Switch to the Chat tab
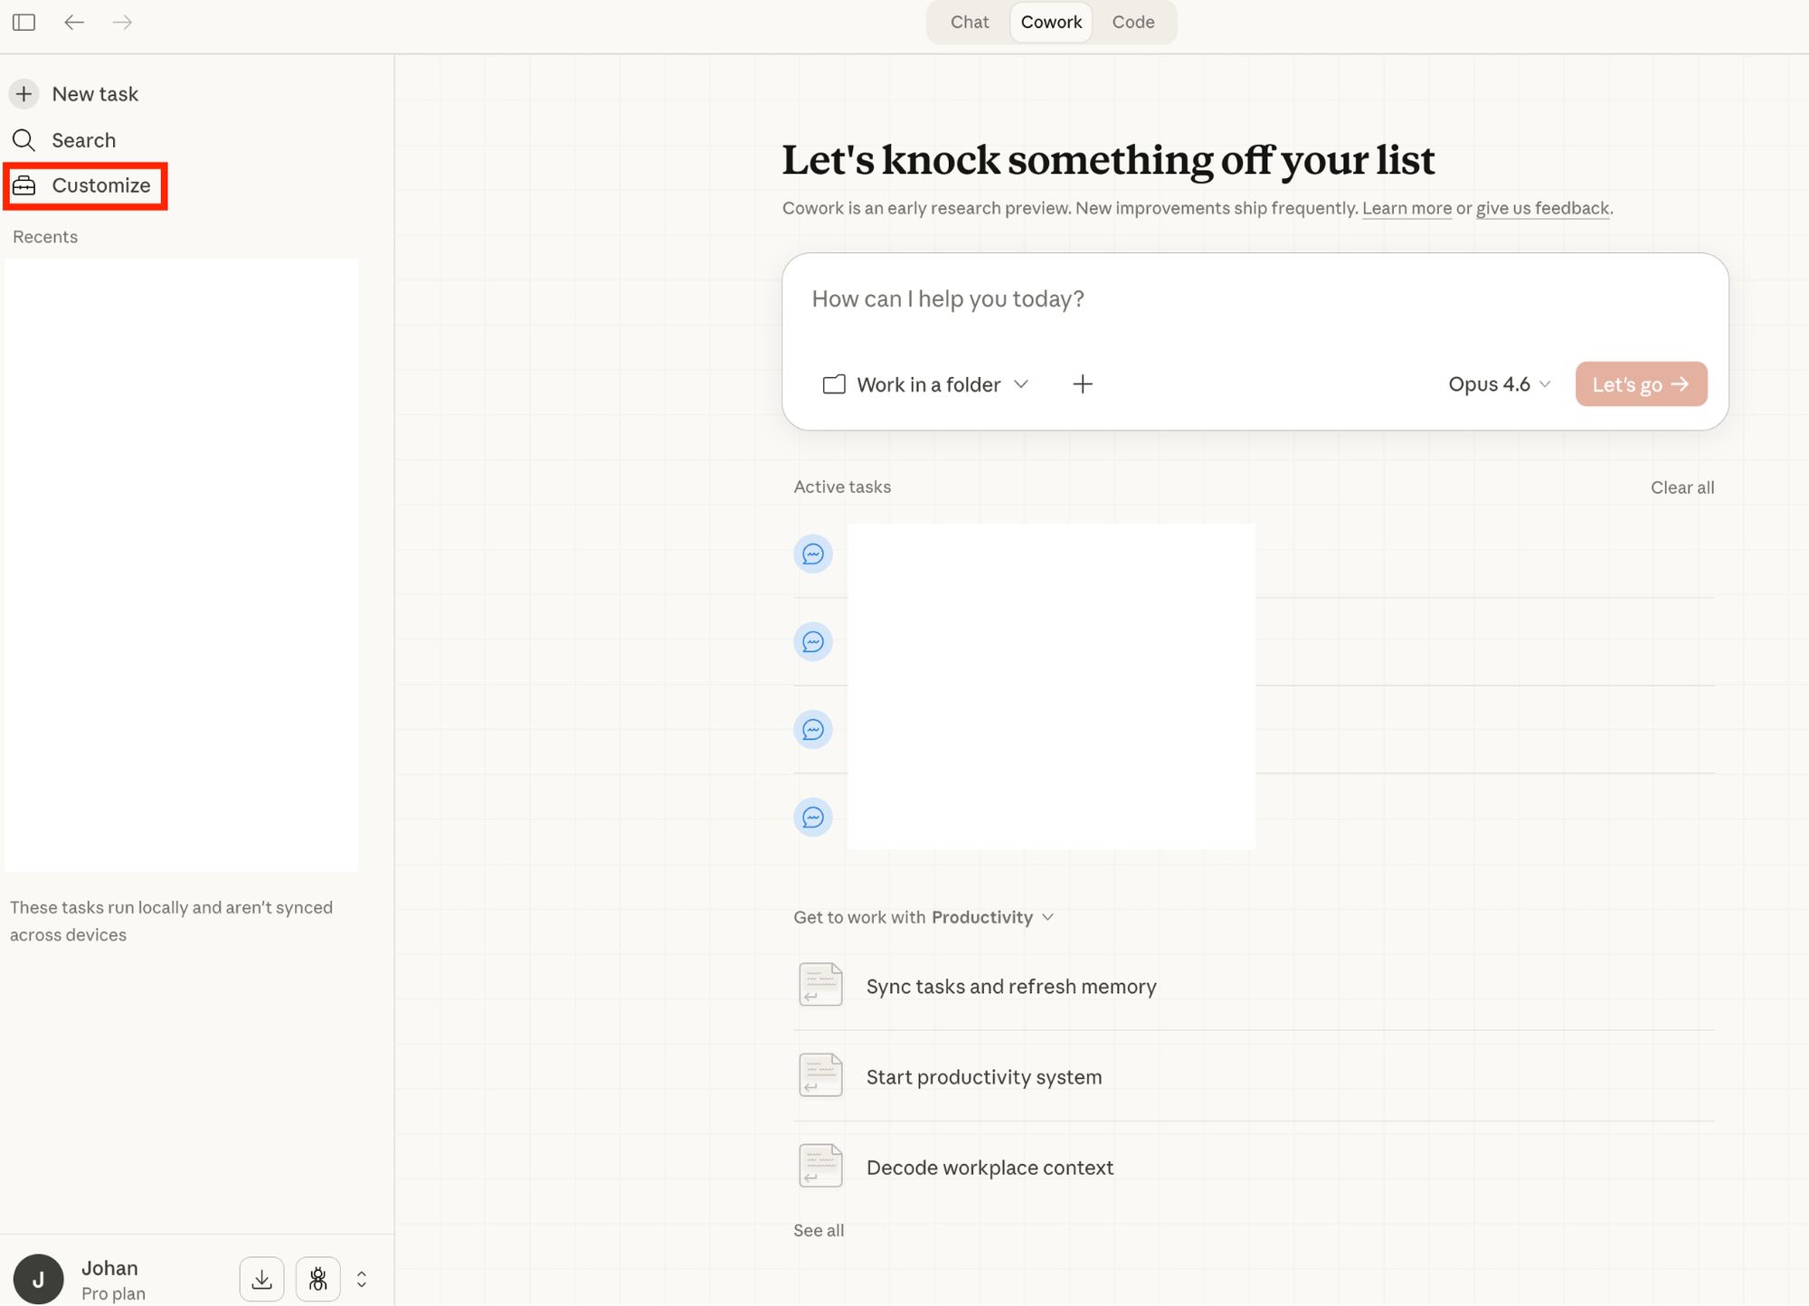Image resolution: width=1809 pixels, height=1306 pixels. (x=970, y=22)
